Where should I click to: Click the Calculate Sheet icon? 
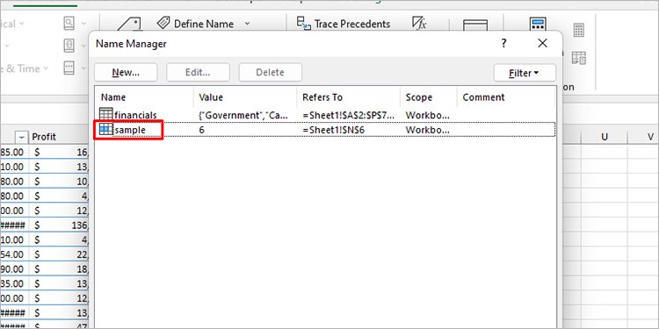coord(579,58)
